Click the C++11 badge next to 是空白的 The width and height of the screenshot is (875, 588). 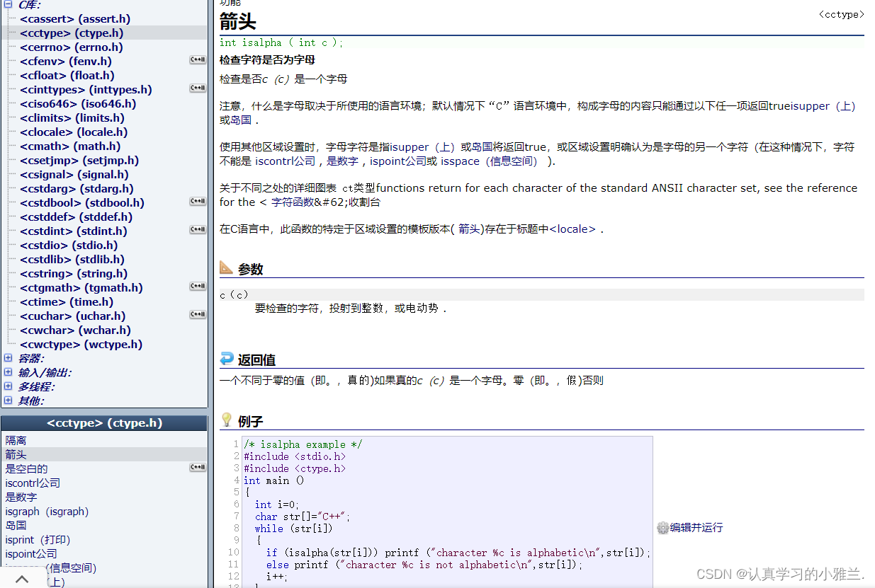click(x=197, y=467)
